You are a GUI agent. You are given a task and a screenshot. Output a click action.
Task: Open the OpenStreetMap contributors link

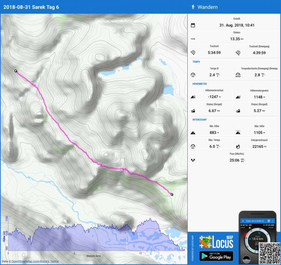29,261
